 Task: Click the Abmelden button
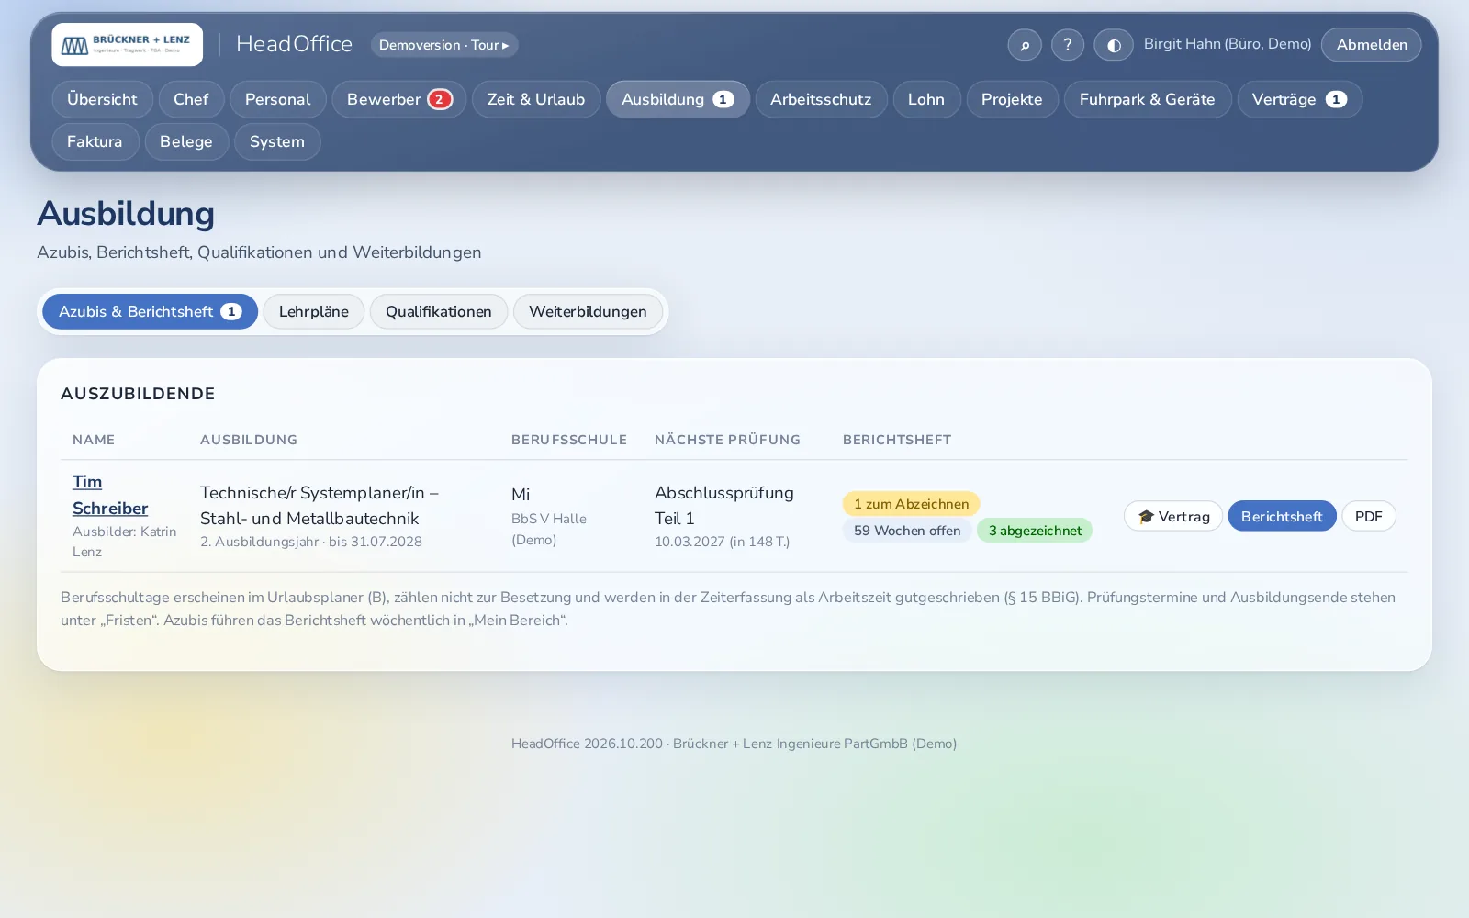1372,44
